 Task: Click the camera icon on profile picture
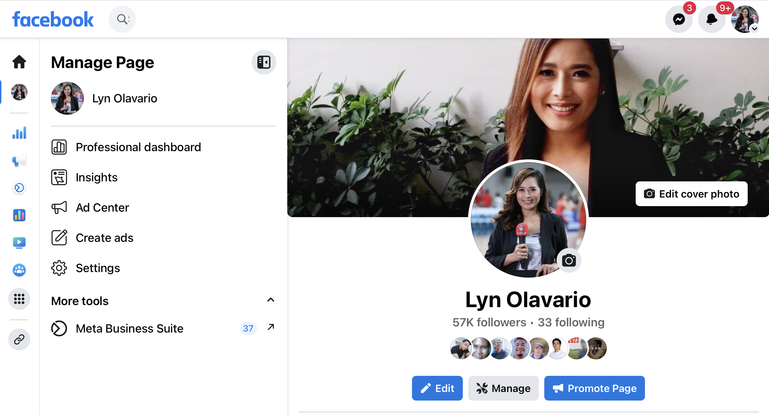point(569,260)
